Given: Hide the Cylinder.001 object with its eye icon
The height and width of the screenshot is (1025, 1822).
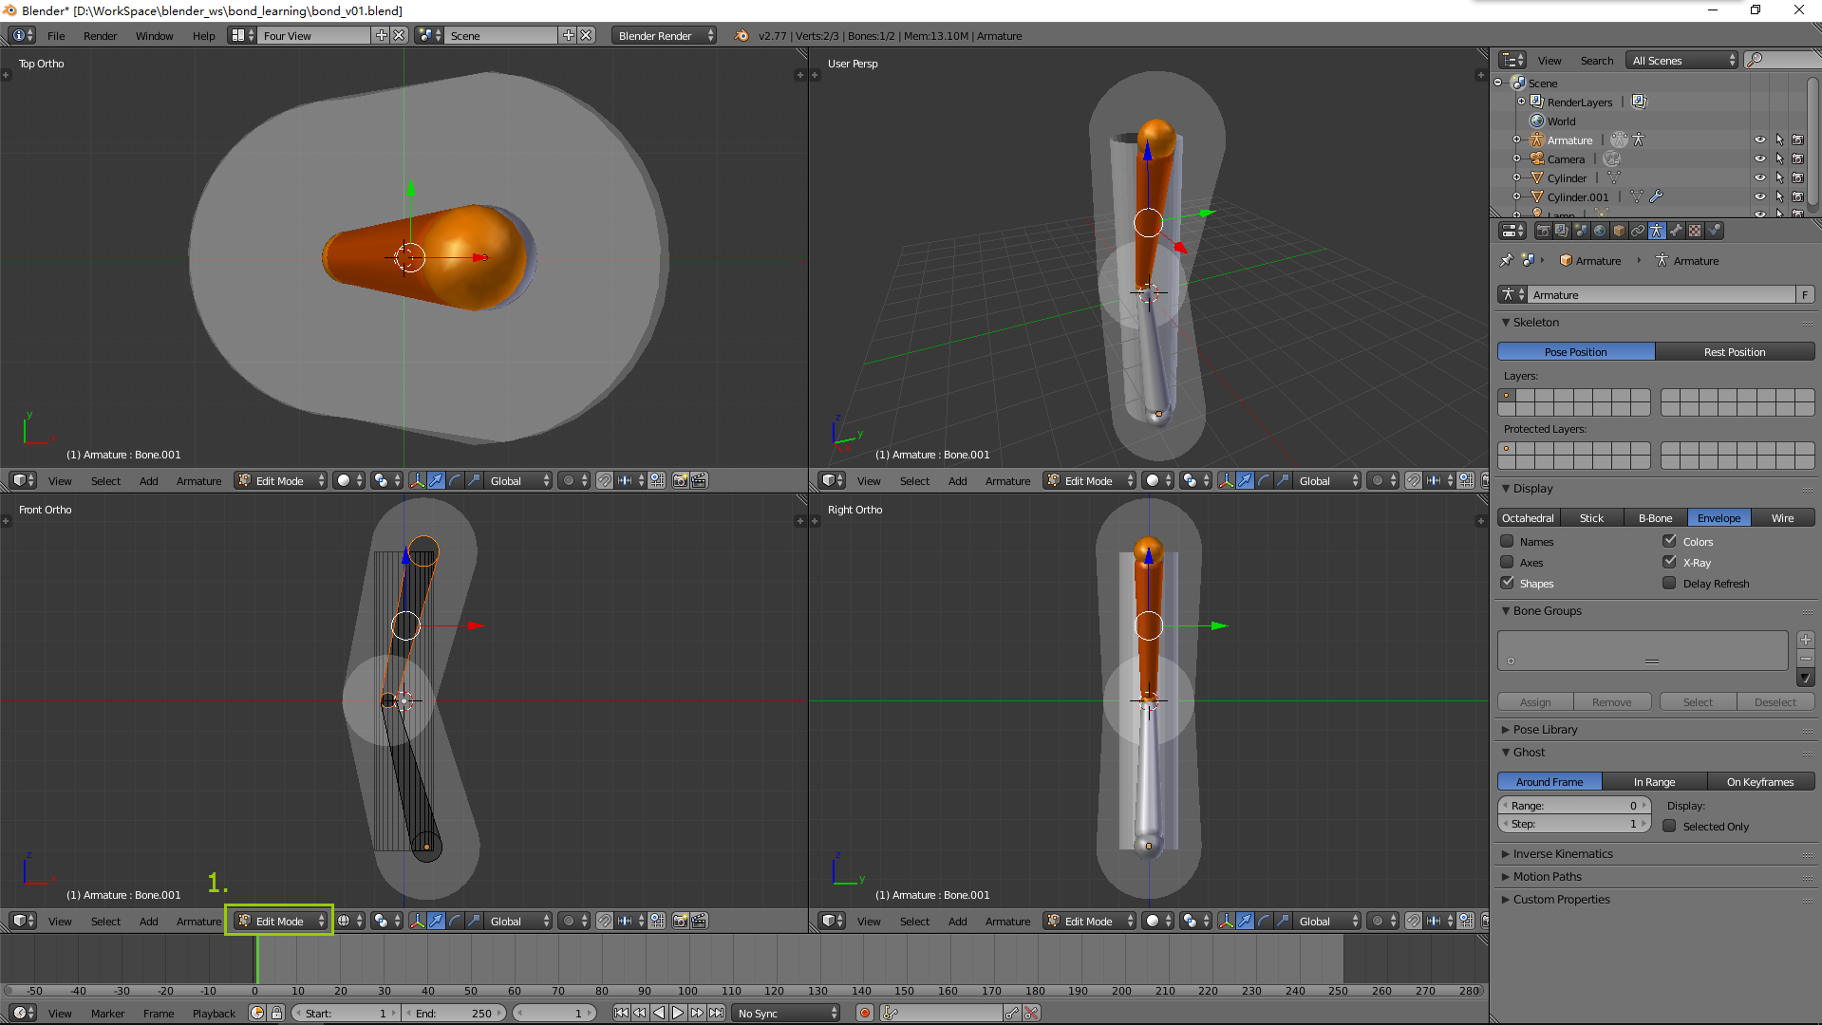Looking at the screenshot, I should click(x=1759, y=196).
